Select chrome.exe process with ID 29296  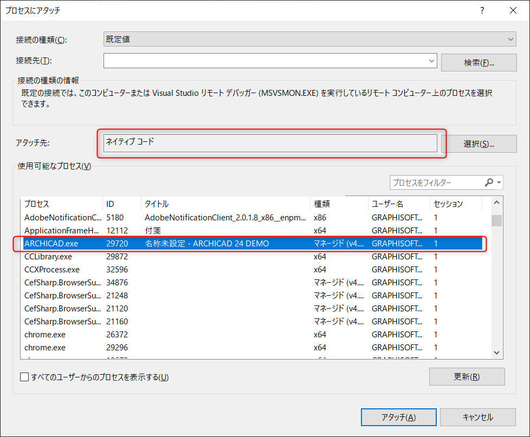click(x=252, y=348)
